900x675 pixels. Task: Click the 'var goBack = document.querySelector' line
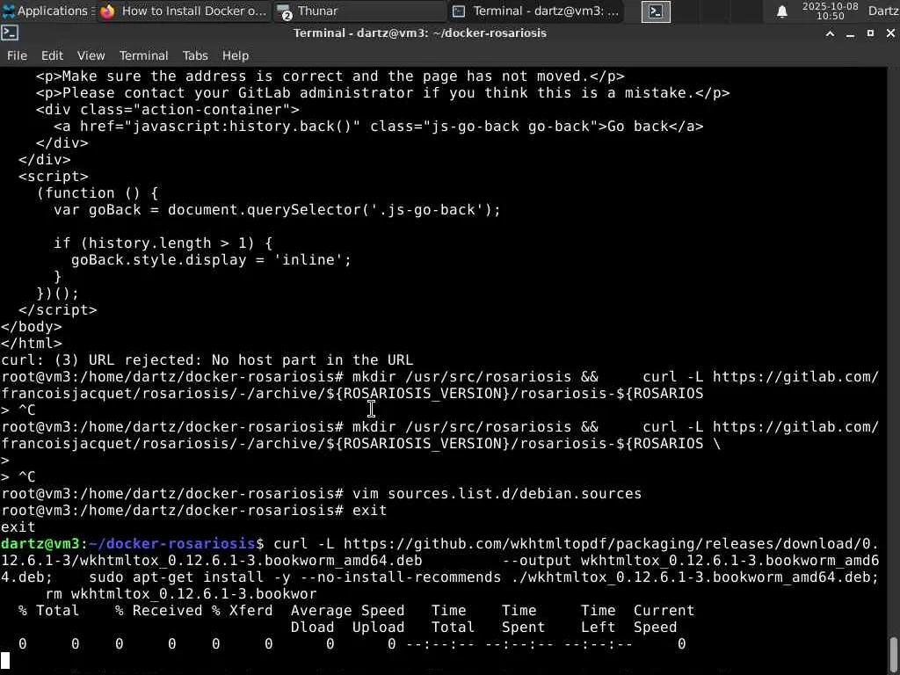click(x=277, y=209)
